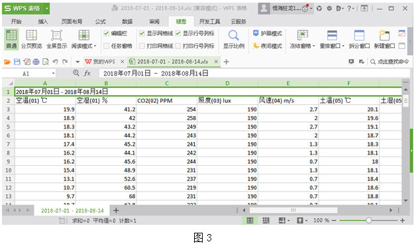Viewport: 418px width, 248px height.
Task: Open the A1 name box dropdown
Action: pyautogui.click(x=53, y=74)
